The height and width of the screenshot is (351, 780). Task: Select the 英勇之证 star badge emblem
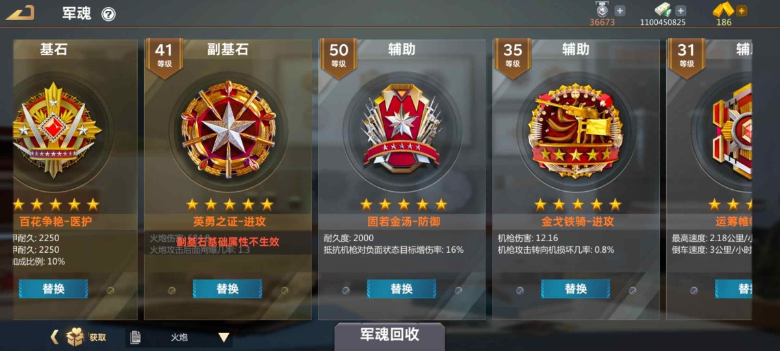[x=228, y=129]
